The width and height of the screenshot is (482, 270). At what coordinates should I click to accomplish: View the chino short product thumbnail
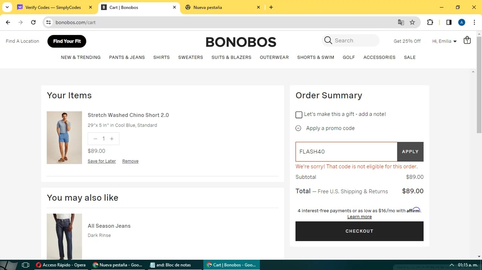(64, 138)
